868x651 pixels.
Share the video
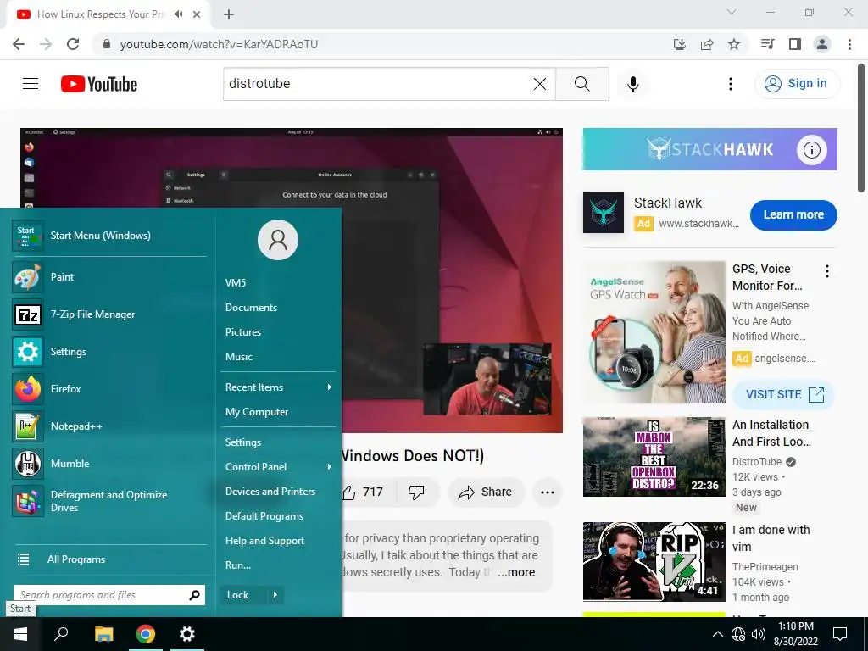(486, 492)
